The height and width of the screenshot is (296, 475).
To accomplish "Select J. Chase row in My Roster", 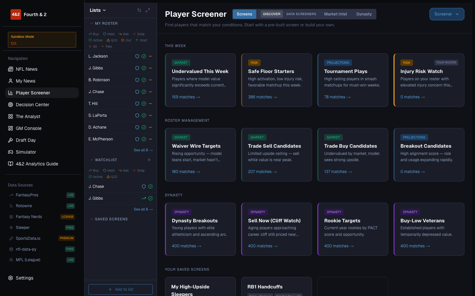I will [x=120, y=92].
